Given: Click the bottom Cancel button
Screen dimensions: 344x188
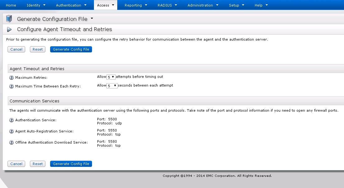Looking at the screenshot, I should [x=16, y=164].
